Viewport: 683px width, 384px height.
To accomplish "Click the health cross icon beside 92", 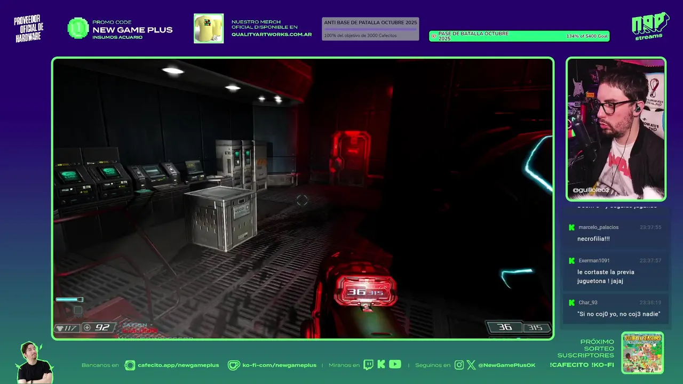I will point(88,327).
